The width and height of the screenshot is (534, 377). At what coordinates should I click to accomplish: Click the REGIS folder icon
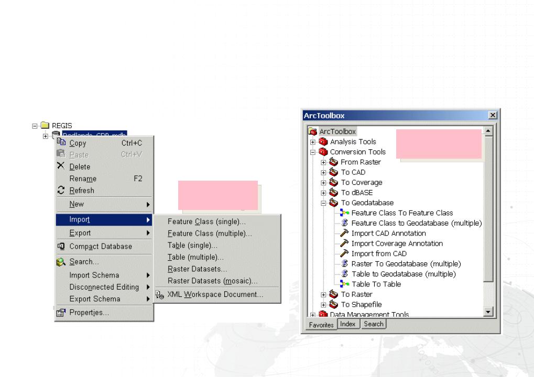[x=45, y=126]
